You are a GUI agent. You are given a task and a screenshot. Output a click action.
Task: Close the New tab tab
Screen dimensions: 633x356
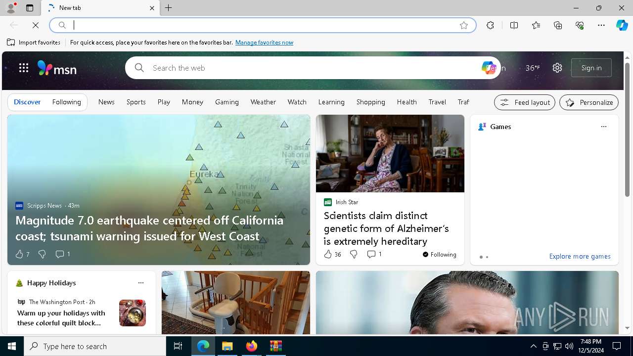152,8
